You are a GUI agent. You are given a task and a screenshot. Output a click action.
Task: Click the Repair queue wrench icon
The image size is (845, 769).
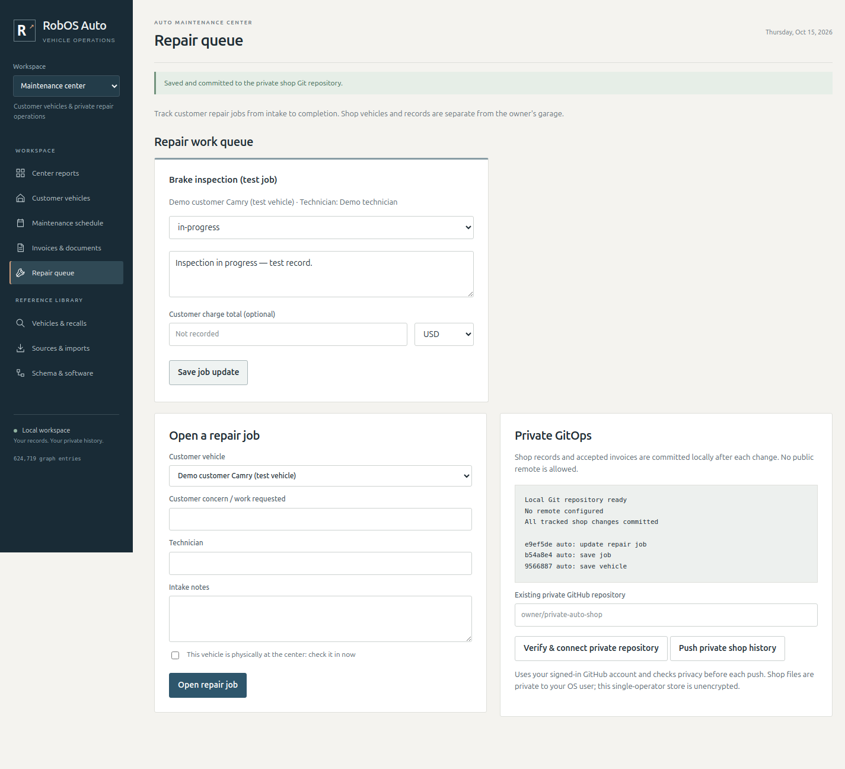[x=20, y=273]
